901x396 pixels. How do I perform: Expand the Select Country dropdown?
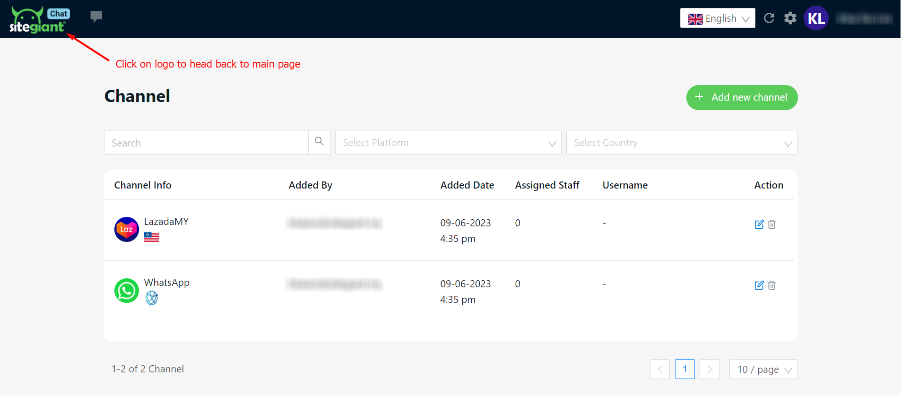pyautogui.click(x=681, y=143)
